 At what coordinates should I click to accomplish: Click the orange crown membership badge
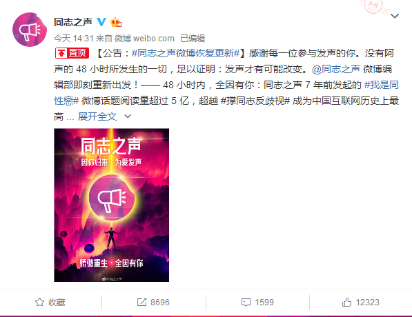(x=116, y=22)
